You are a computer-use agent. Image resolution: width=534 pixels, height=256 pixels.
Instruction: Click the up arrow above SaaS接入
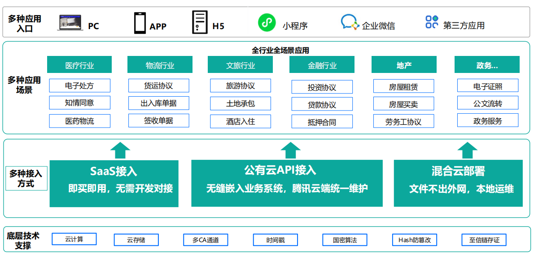pyautogui.click(x=120, y=150)
